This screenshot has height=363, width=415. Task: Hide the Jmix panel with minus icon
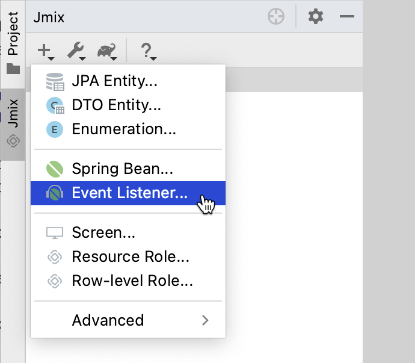(x=347, y=17)
